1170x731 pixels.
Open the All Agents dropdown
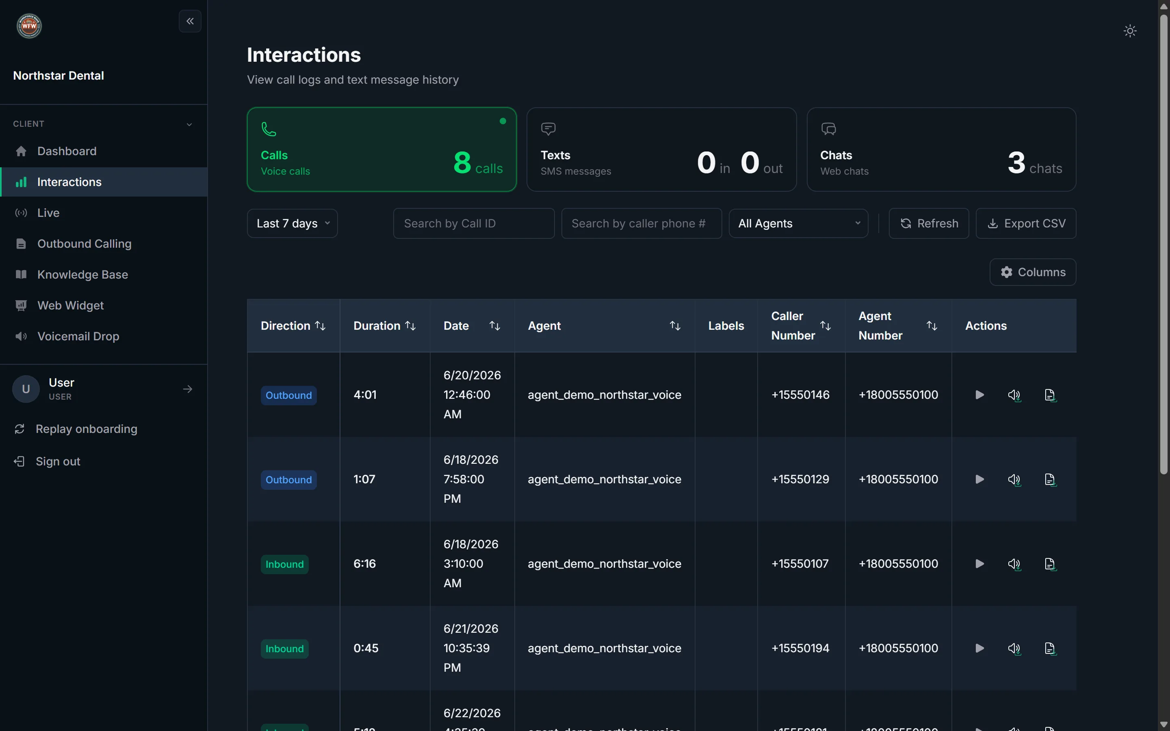798,223
